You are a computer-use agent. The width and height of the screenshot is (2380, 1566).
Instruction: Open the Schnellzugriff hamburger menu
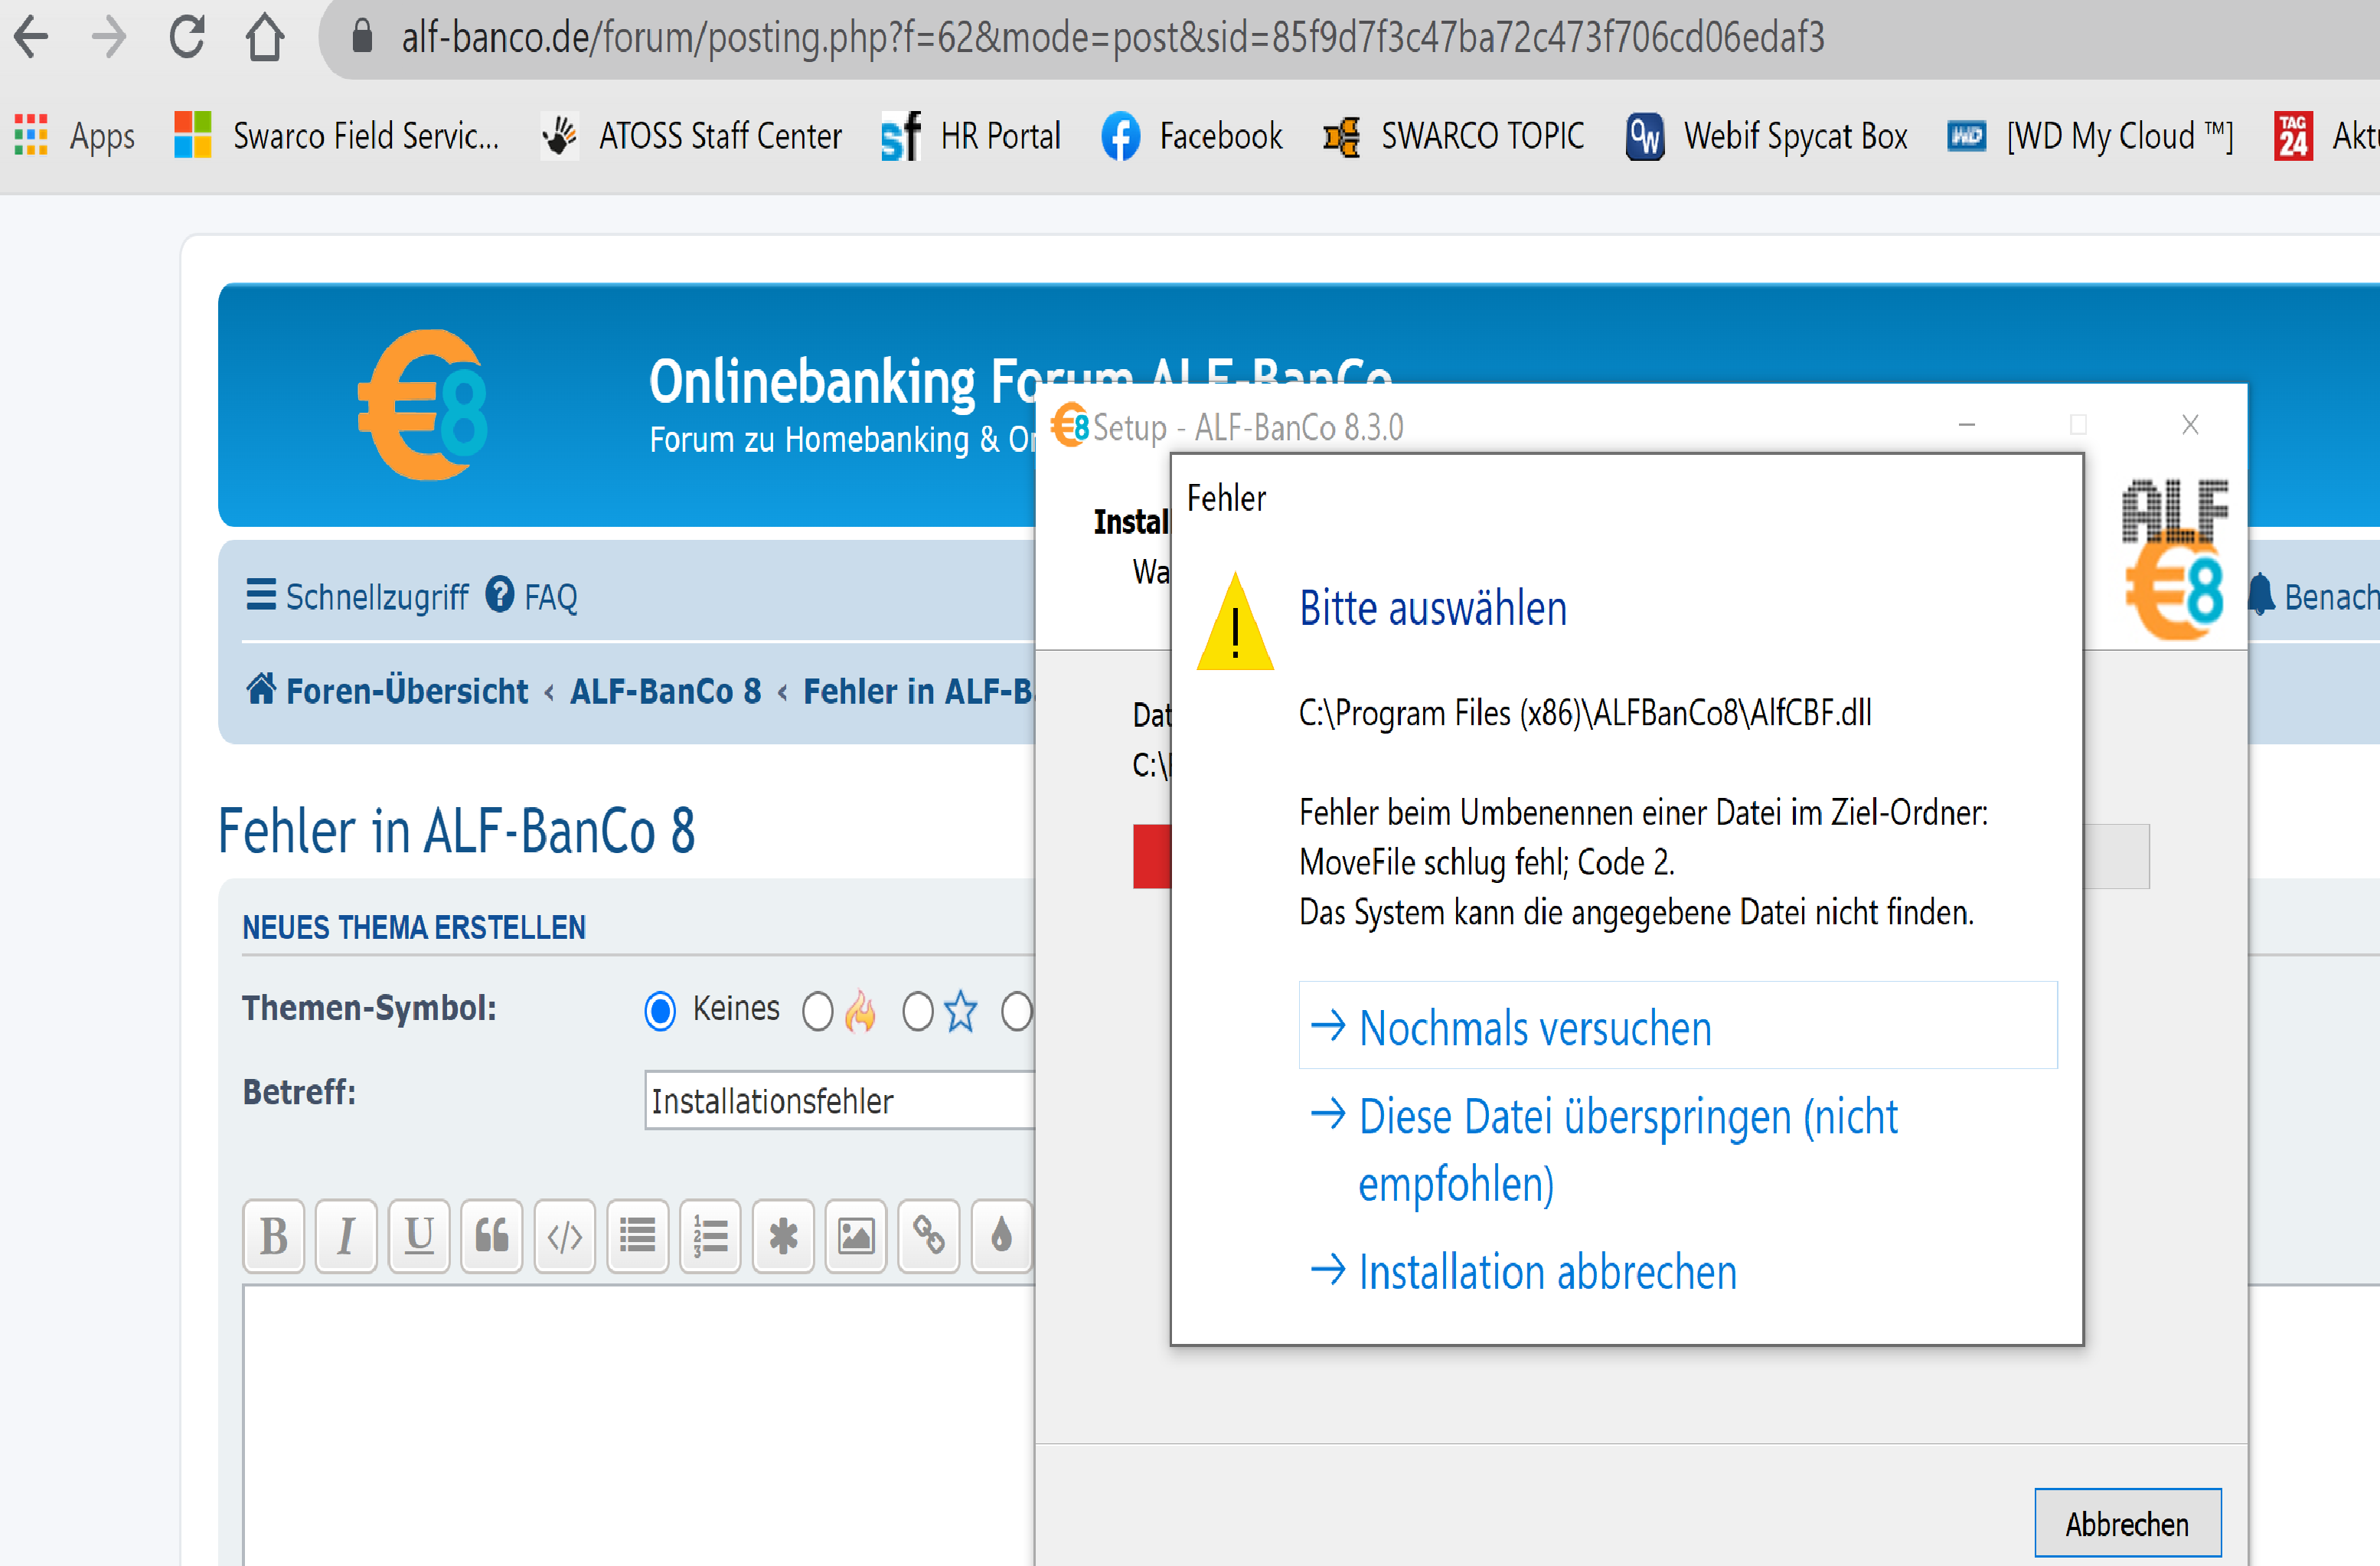click(356, 597)
